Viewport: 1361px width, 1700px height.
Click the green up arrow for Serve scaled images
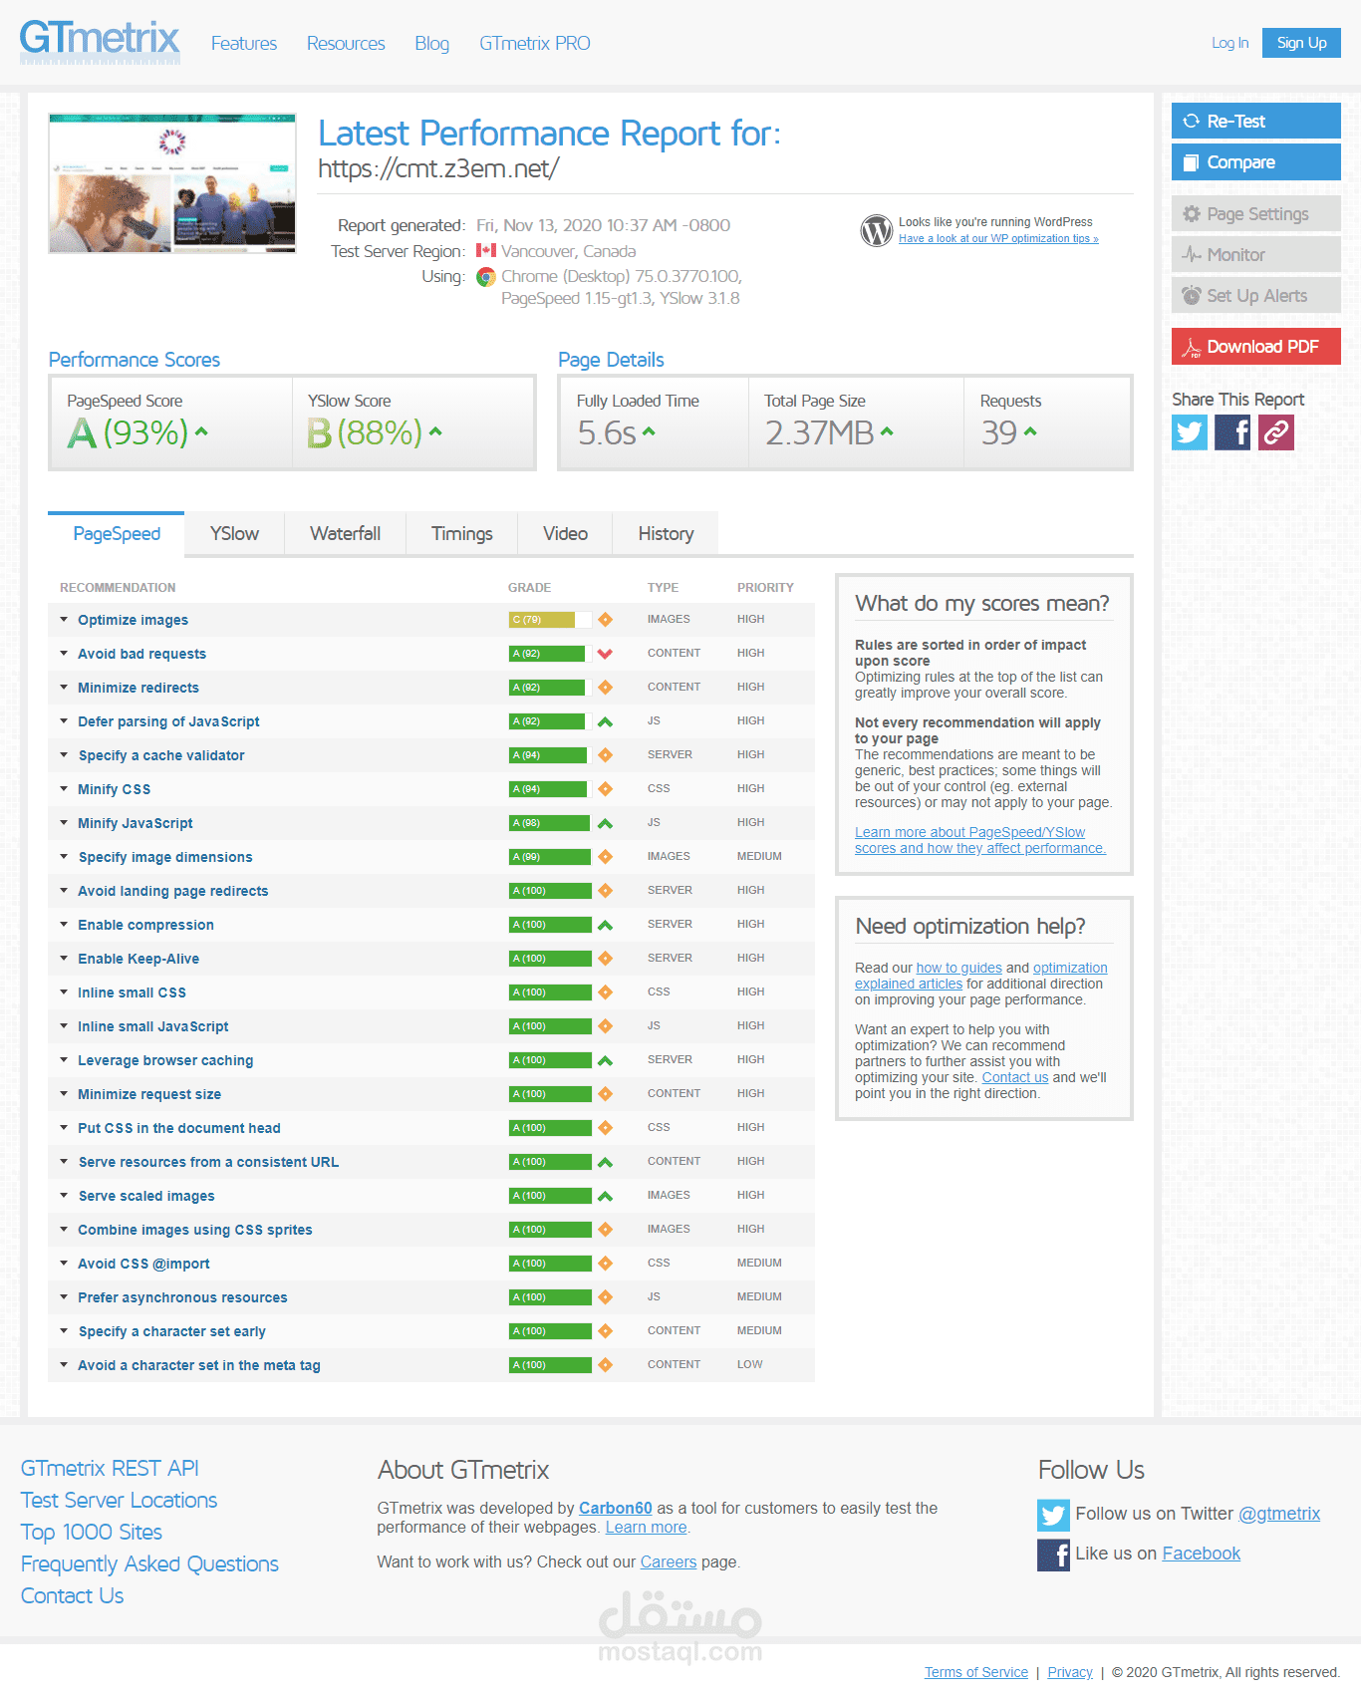605,1196
